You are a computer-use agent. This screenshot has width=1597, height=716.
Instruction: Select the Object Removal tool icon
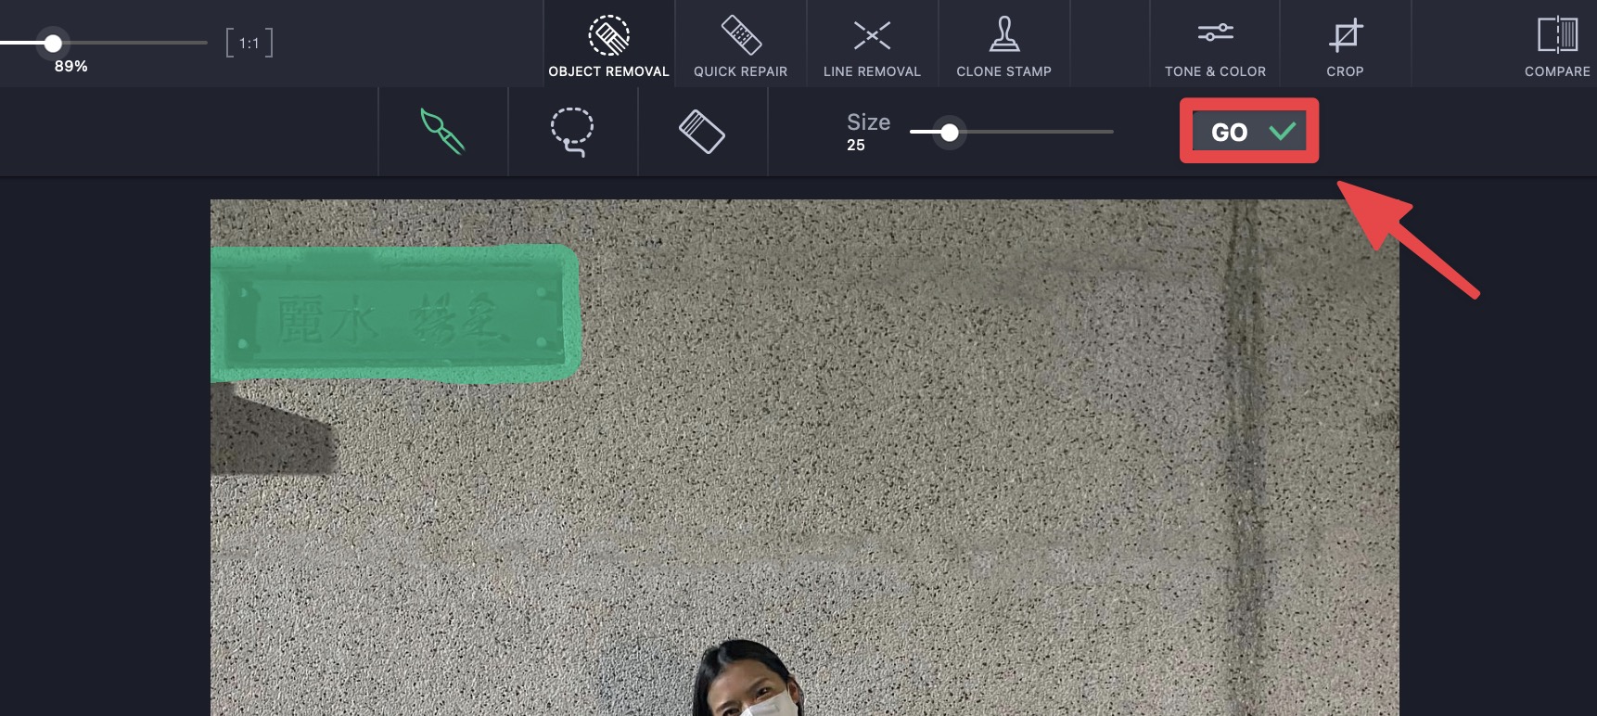pos(608,35)
